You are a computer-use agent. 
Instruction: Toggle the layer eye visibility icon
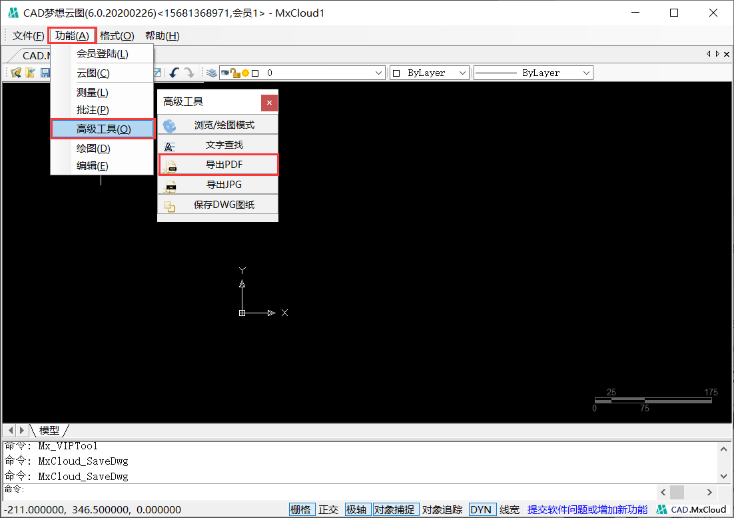click(x=225, y=73)
